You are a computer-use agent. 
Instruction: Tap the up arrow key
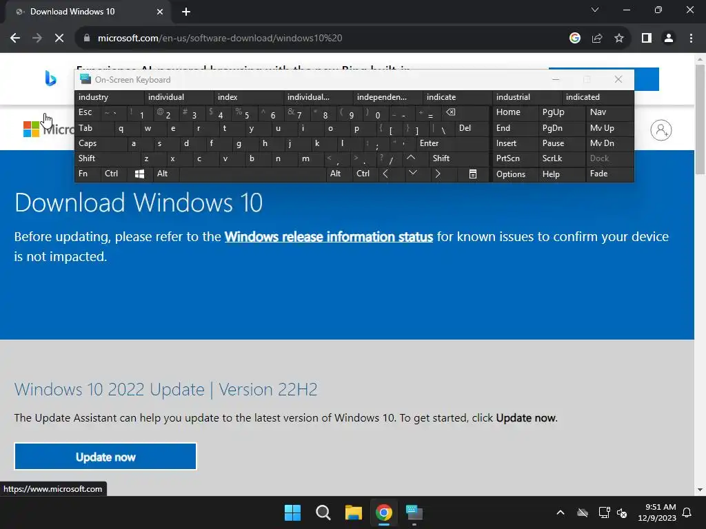[411, 158]
